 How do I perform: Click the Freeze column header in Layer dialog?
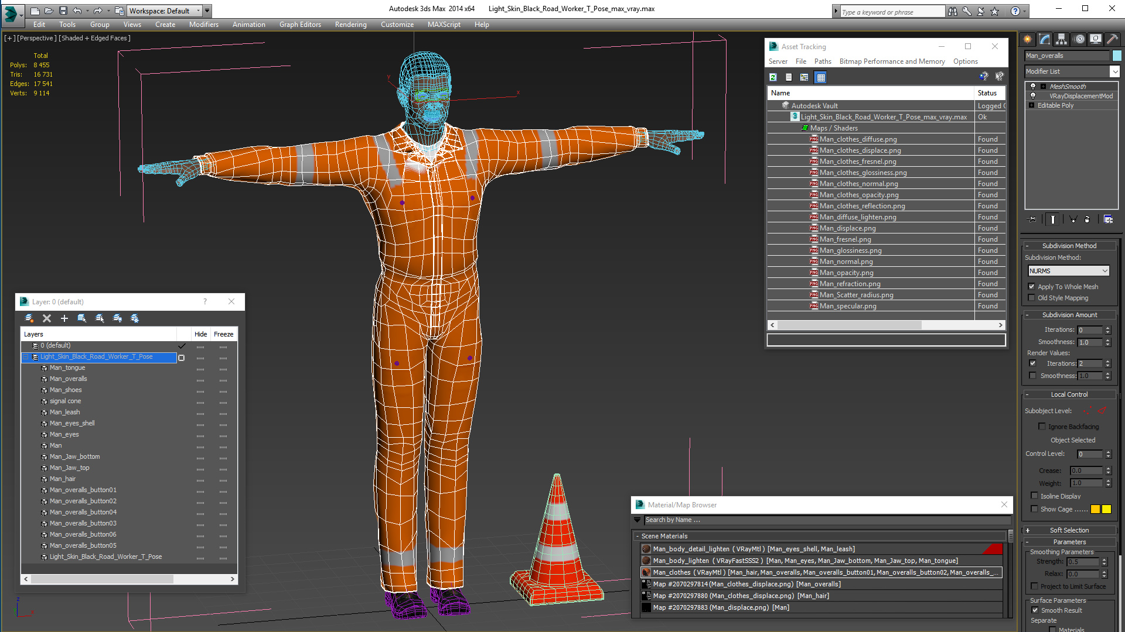pos(223,334)
